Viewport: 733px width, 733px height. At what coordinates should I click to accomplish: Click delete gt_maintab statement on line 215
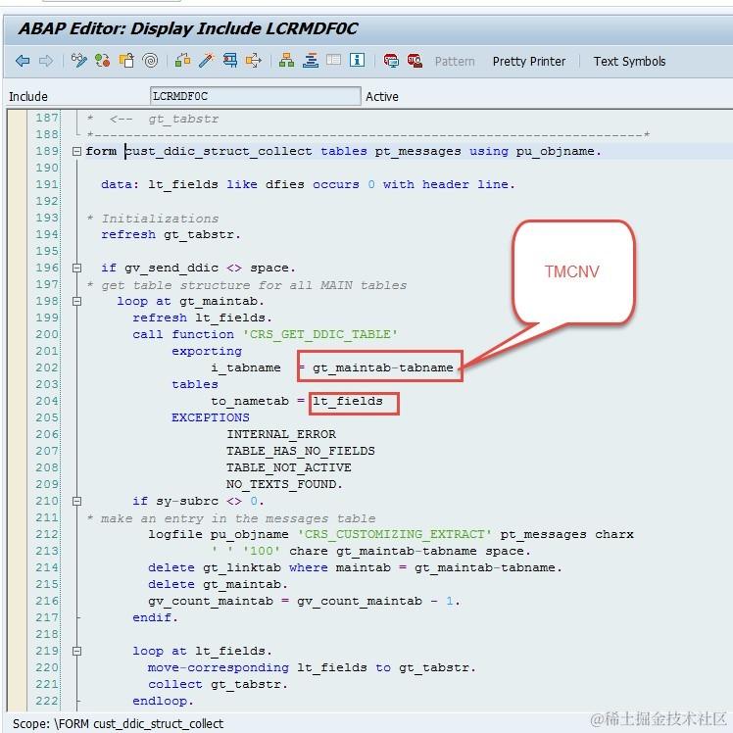[x=218, y=584]
